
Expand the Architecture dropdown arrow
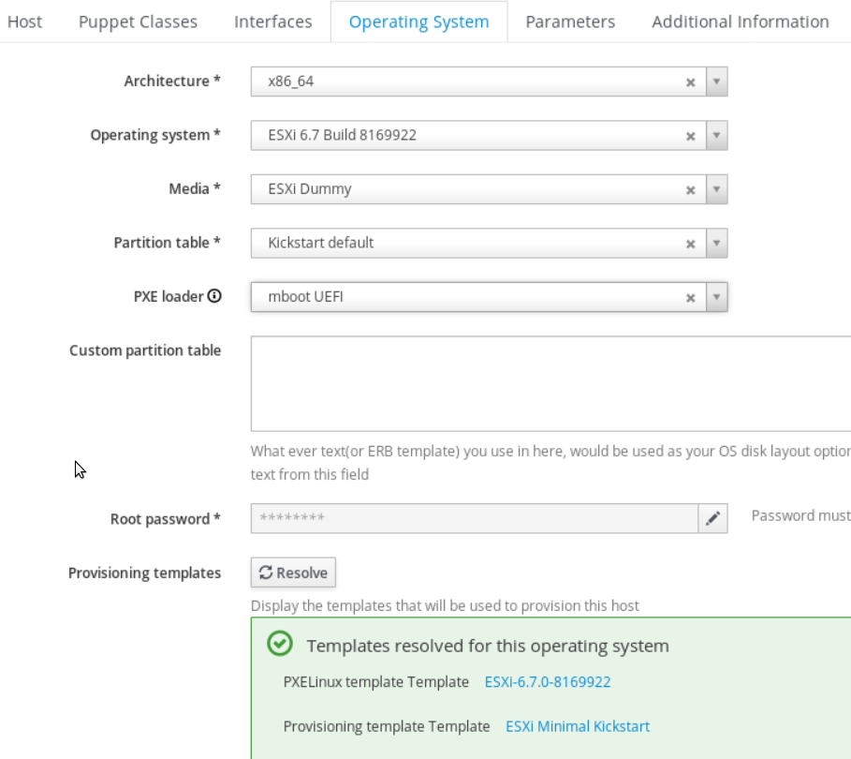click(x=716, y=82)
